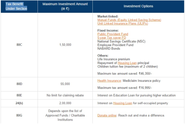Open the Donate online link
Image resolution: width=185 pixels, height=124 pixels.
107,115
